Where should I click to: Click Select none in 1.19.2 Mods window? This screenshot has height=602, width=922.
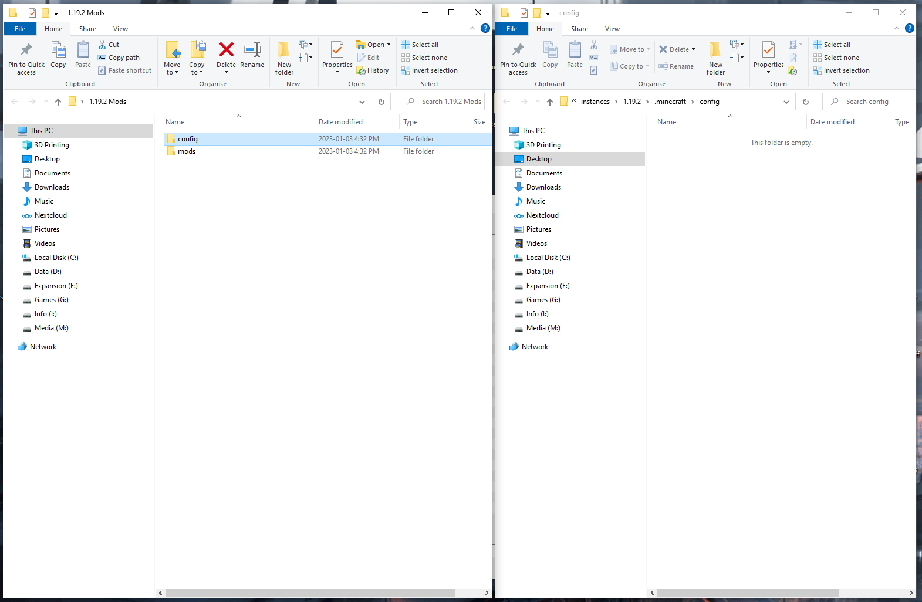coord(424,58)
